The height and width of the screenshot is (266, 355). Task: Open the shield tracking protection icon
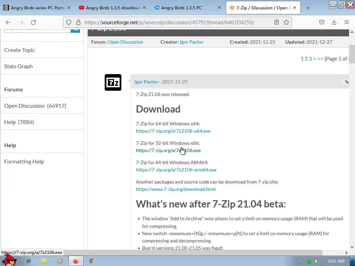coord(69,22)
